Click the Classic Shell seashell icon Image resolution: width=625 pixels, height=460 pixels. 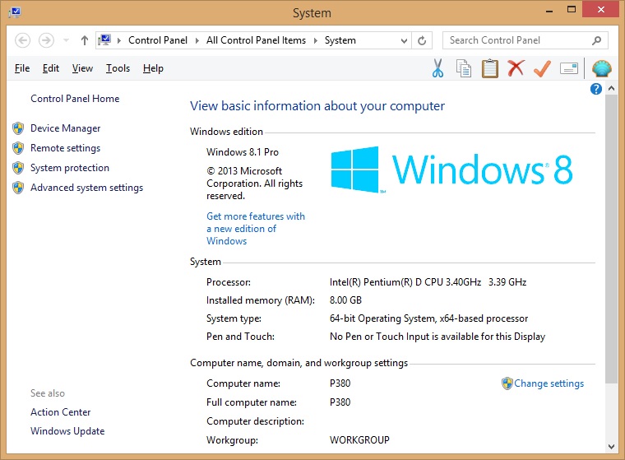click(x=602, y=68)
